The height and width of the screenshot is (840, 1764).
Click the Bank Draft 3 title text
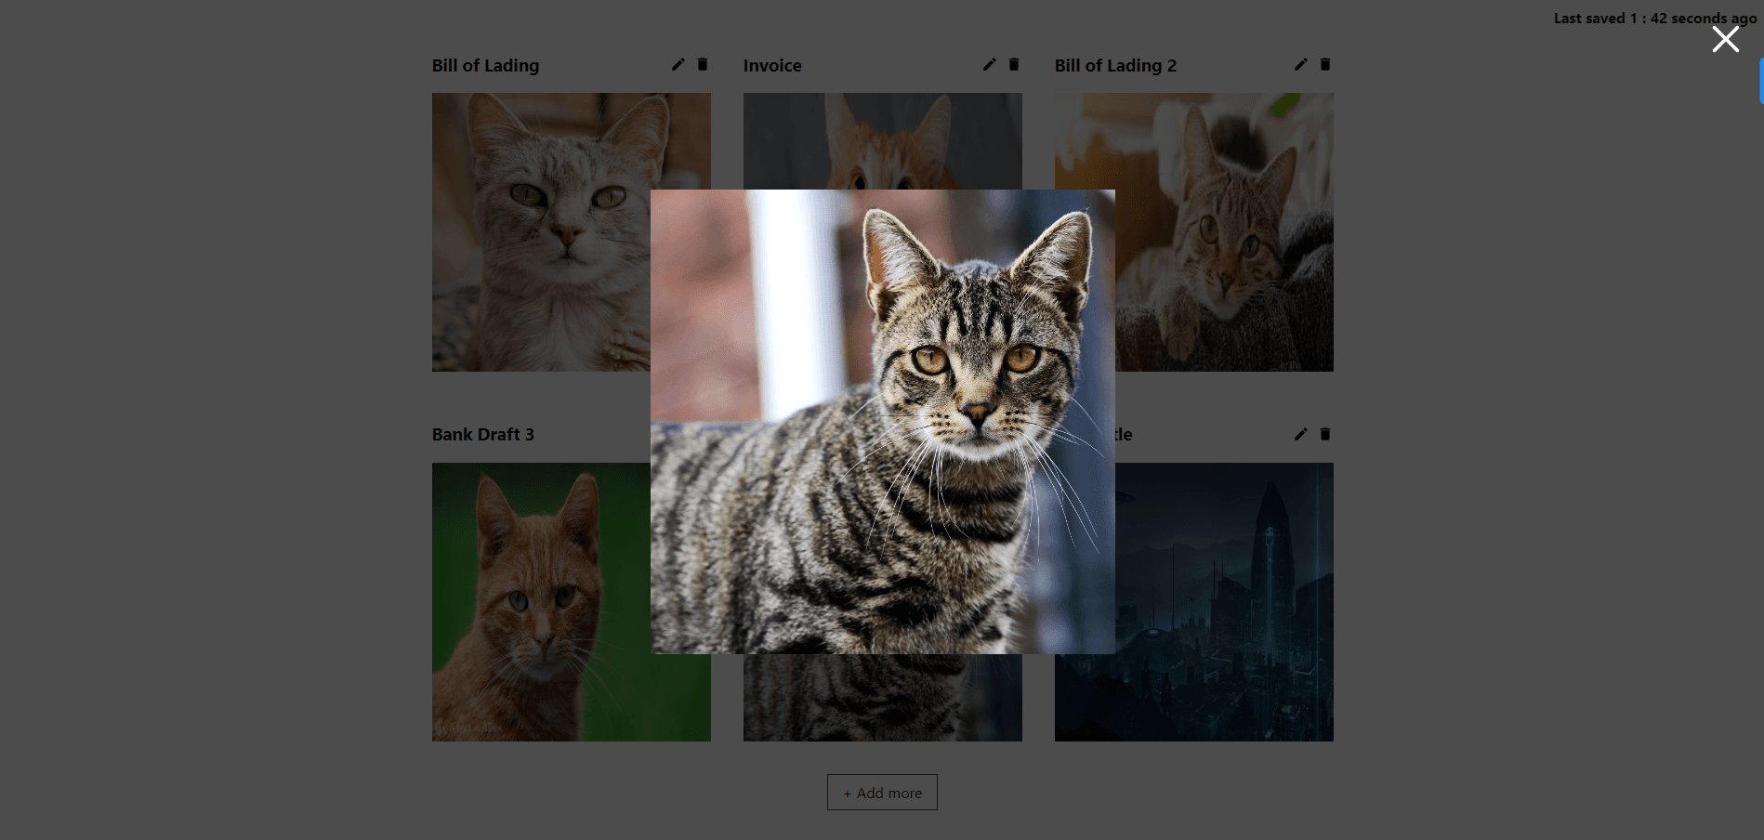tap(483, 435)
